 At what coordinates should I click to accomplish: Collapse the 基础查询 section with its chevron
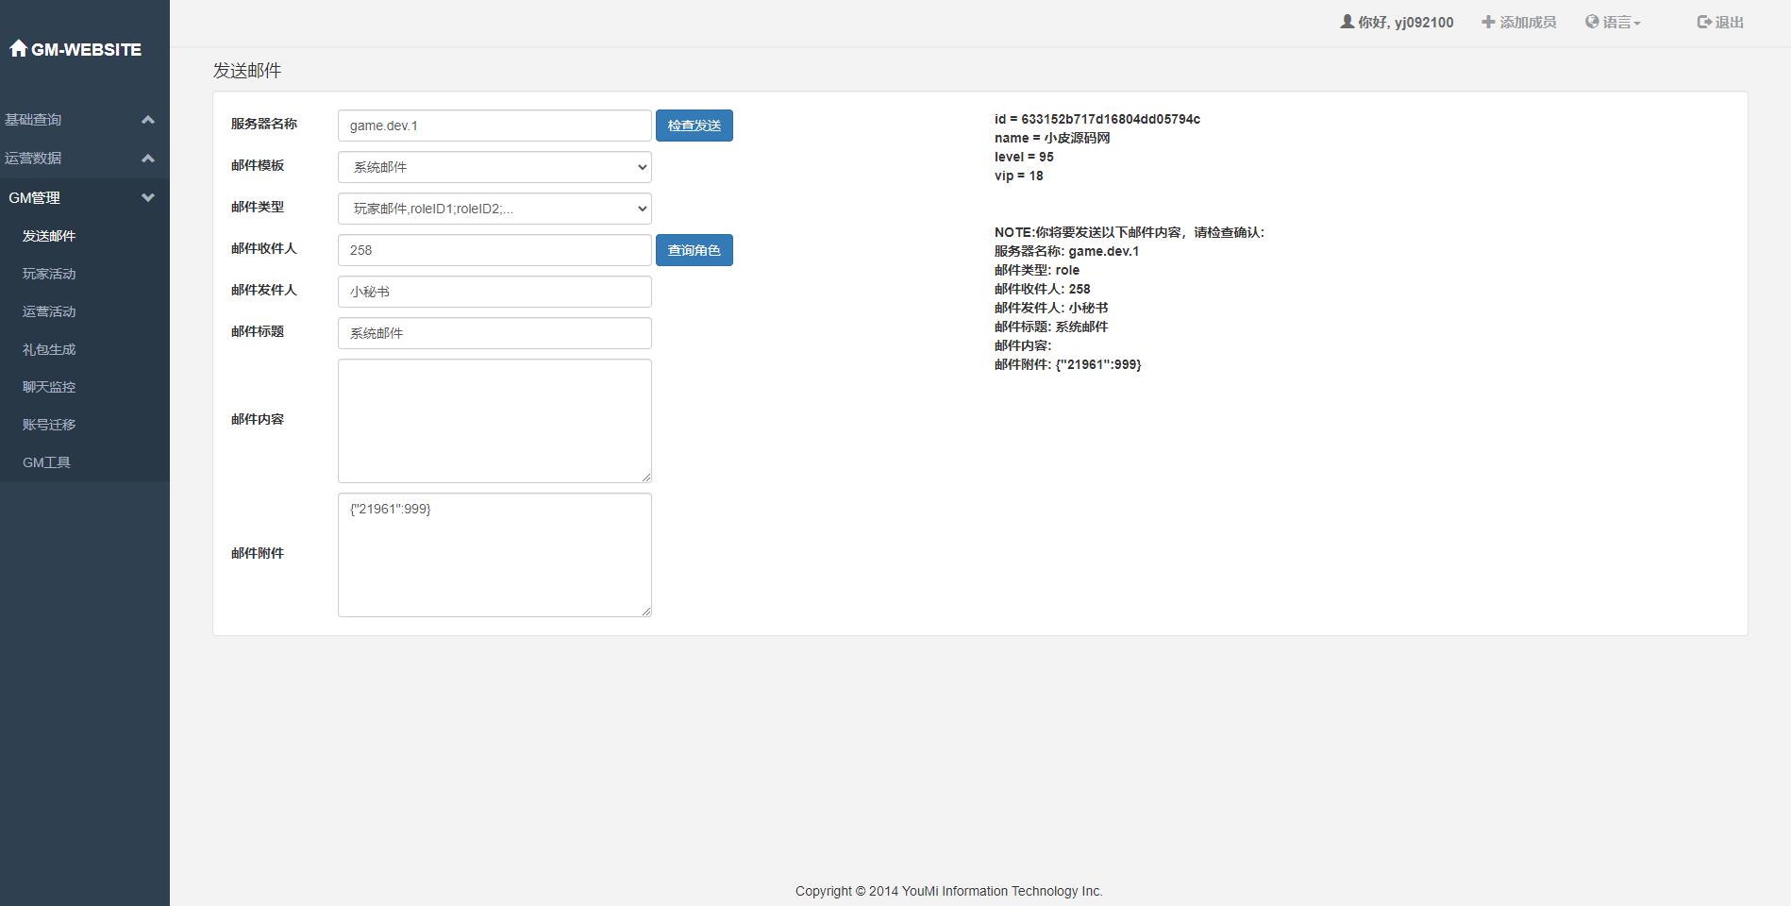point(148,120)
